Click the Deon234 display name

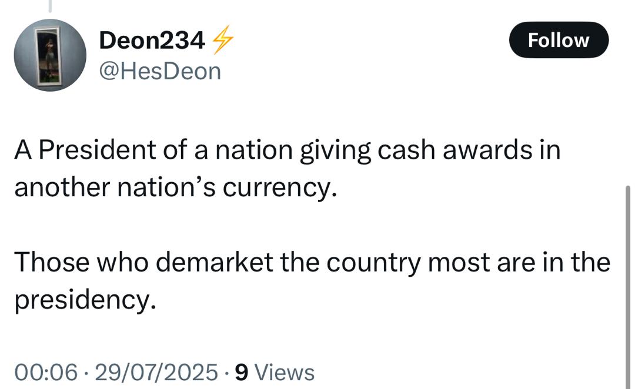(x=152, y=40)
